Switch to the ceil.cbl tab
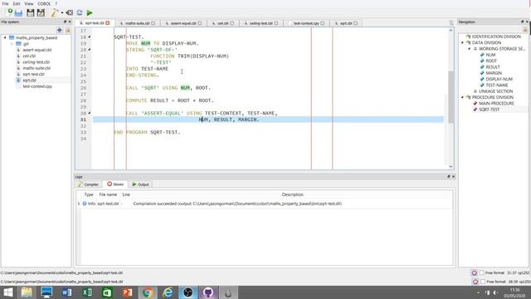The image size is (531, 299). [222, 23]
